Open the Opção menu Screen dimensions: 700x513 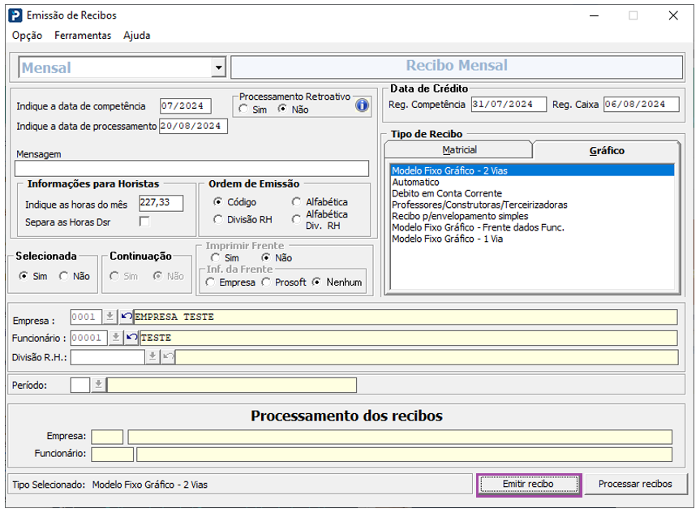point(28,35)
